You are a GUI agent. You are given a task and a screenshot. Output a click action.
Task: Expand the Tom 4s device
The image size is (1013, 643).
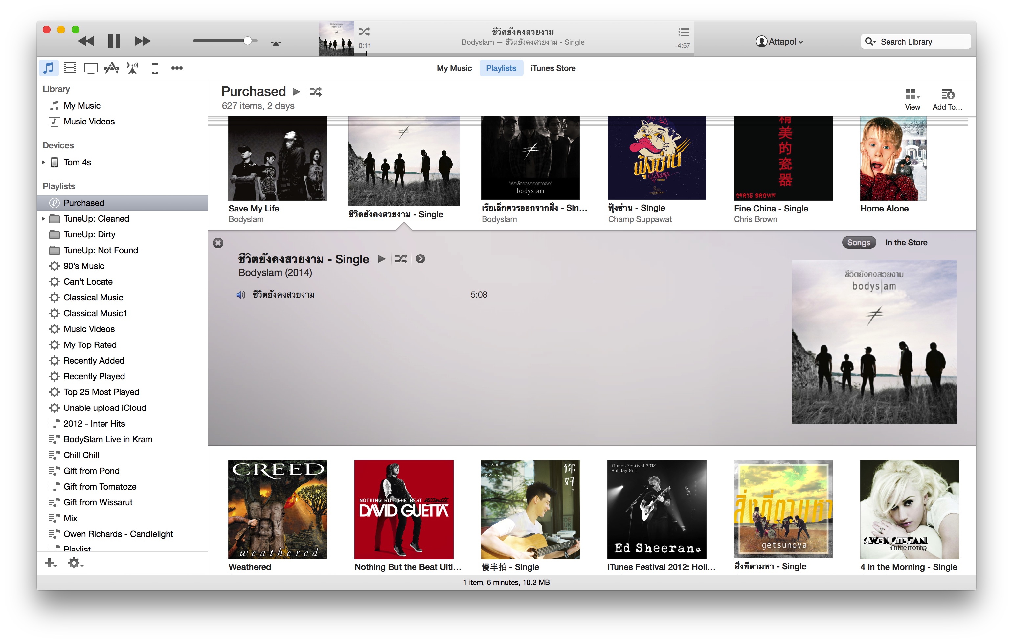pos(43,162)
